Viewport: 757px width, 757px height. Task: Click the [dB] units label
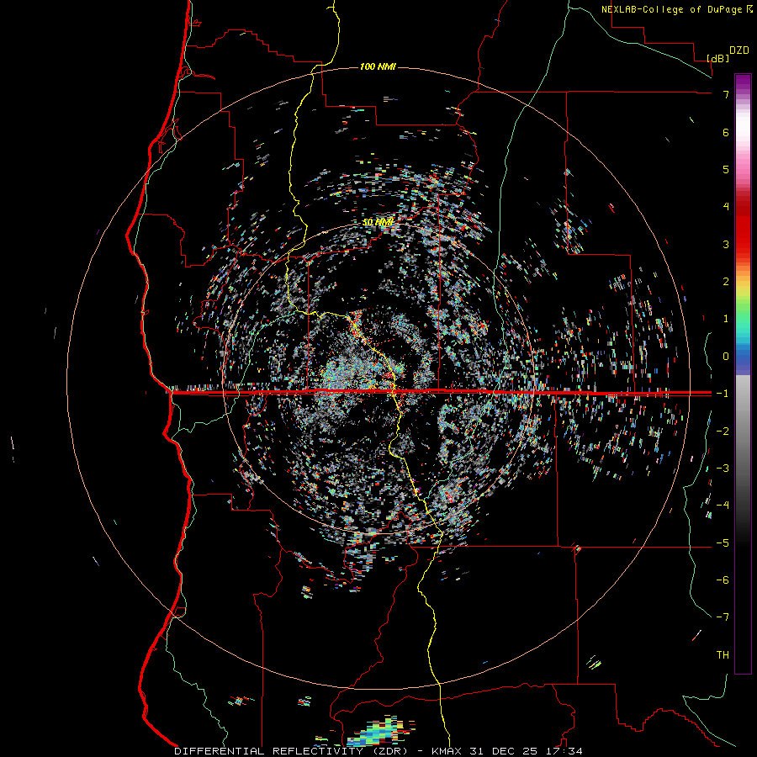pos(718,58)
